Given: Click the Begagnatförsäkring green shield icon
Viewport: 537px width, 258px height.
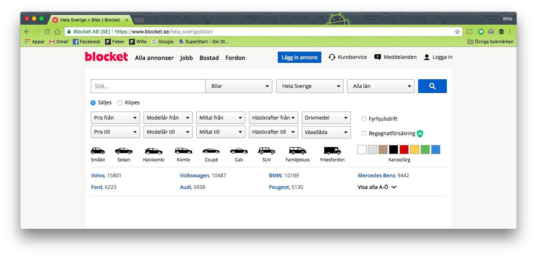Looking at the screenshot, I should click(x=420, y=133).
